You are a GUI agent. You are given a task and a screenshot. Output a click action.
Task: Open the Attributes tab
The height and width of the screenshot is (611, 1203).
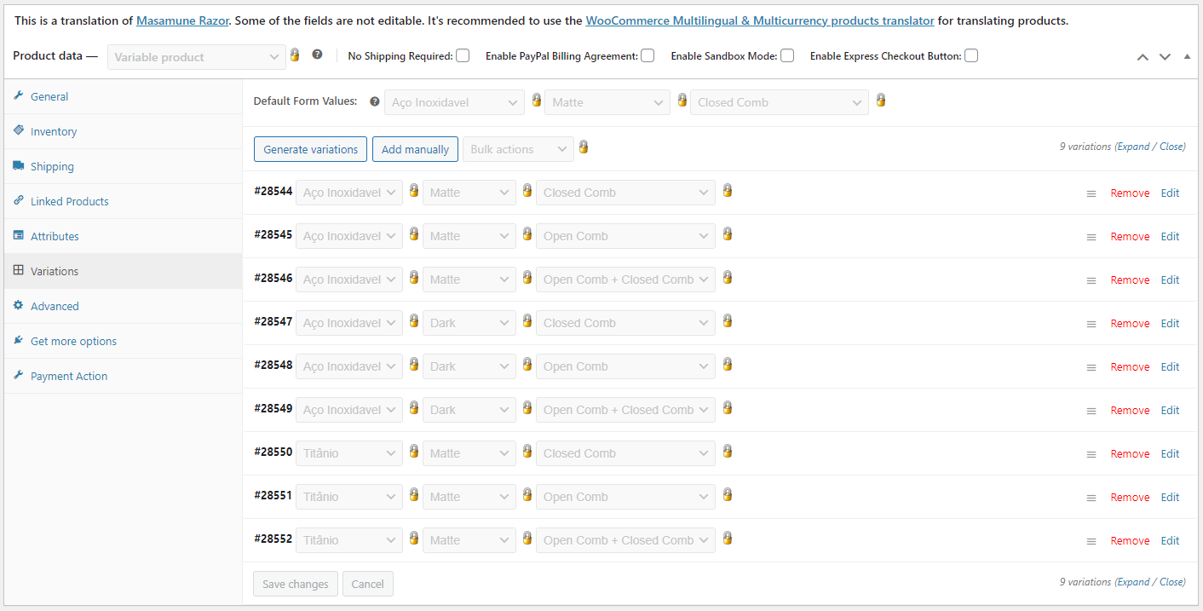point(55,236)
